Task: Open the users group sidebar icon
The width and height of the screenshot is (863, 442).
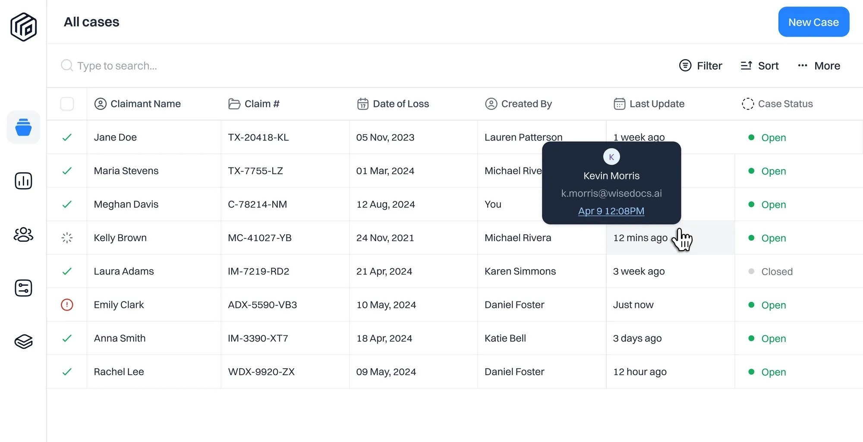Action: [23, 235]
